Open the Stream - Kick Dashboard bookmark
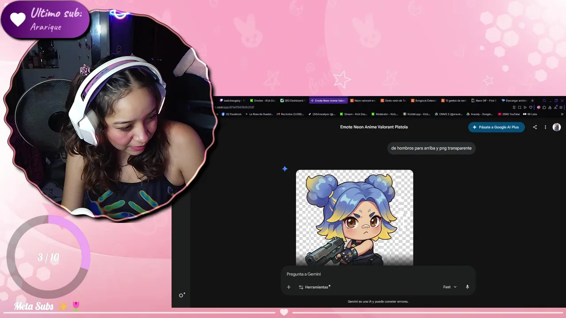 pyautogui.click(x=353, y=114)
